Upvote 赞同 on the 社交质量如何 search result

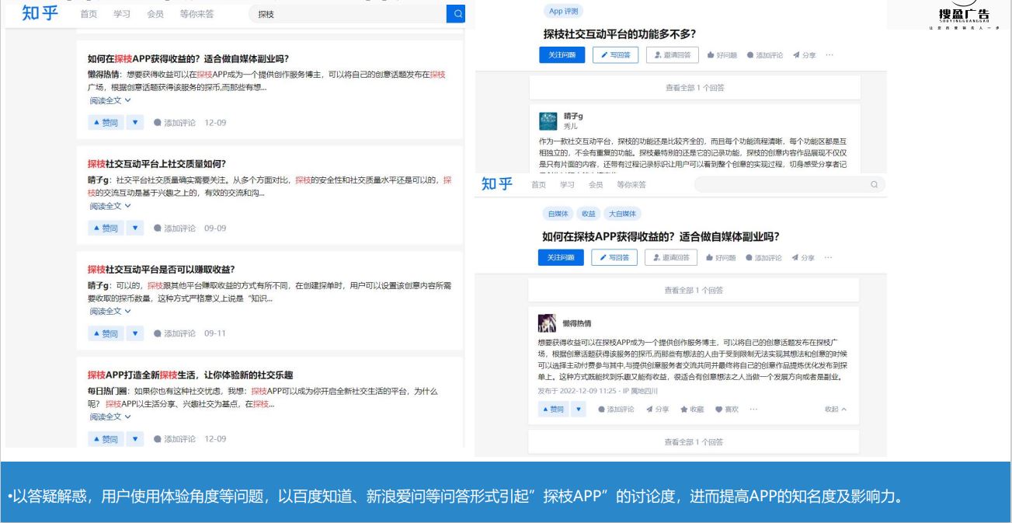(105, 228)
